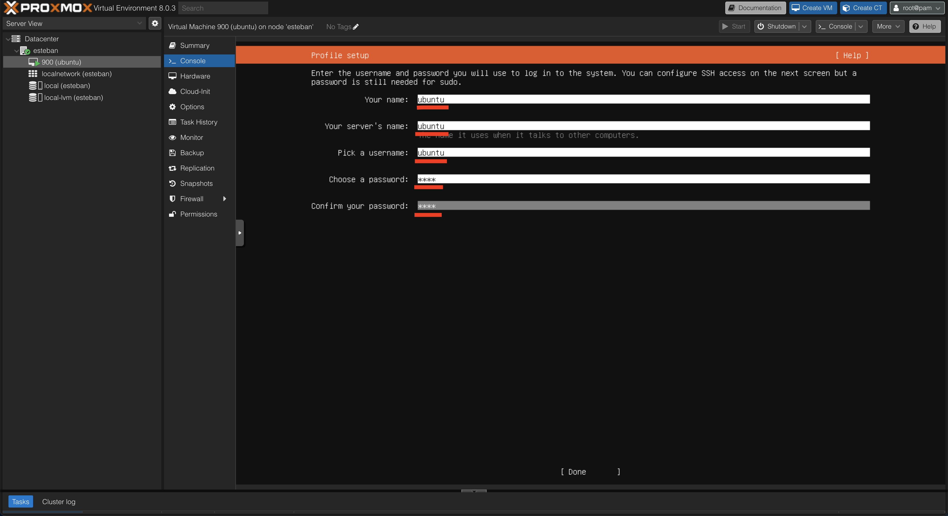Screen dimensions: 948x516
Task: Click Help in the Profile setup header
Action: 851,55
